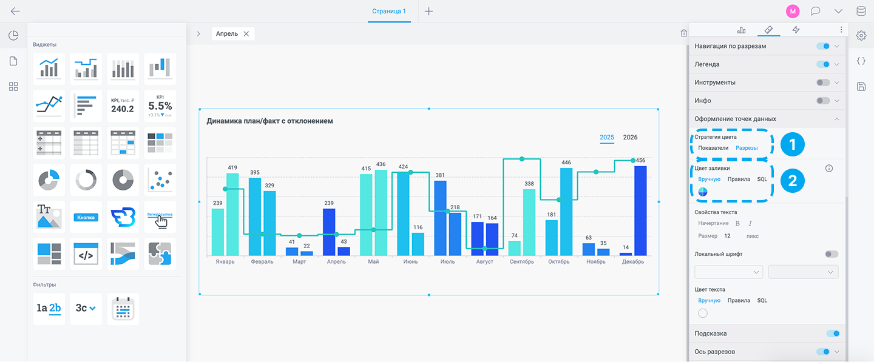
Task: Open the bar chart data tab
Action: [x=741, y=30]
